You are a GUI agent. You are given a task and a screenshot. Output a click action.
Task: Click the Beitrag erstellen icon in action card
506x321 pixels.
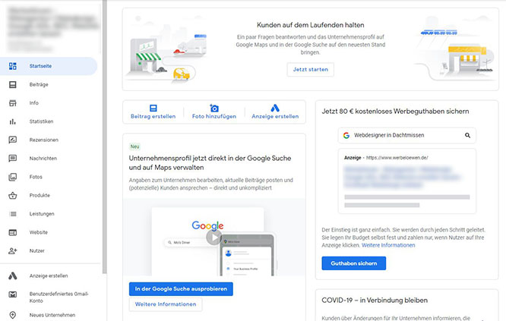(x=153, y=108)
